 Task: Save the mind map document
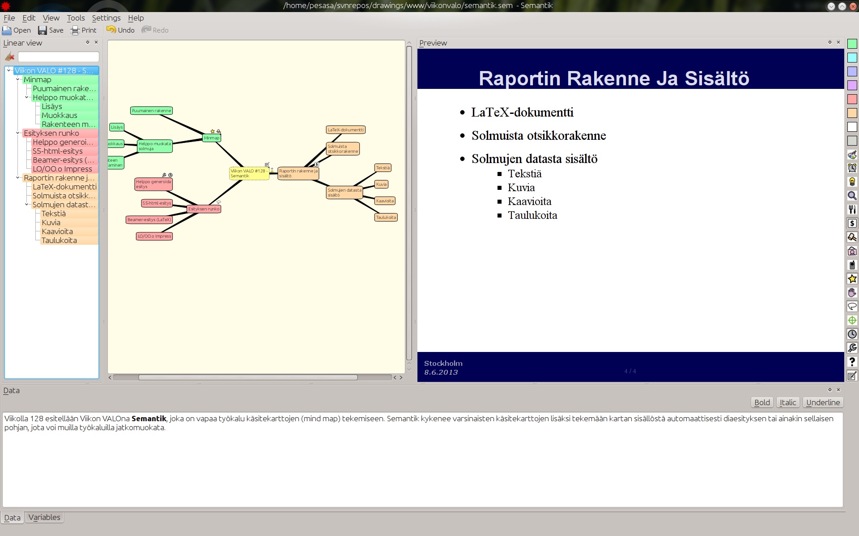click(51, 30)
